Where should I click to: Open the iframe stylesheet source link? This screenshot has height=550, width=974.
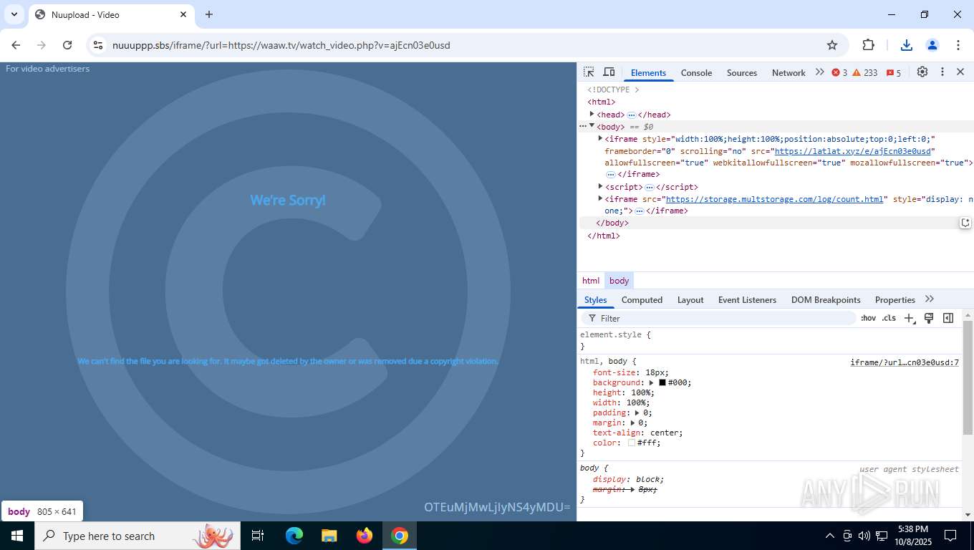click(905, 362)
